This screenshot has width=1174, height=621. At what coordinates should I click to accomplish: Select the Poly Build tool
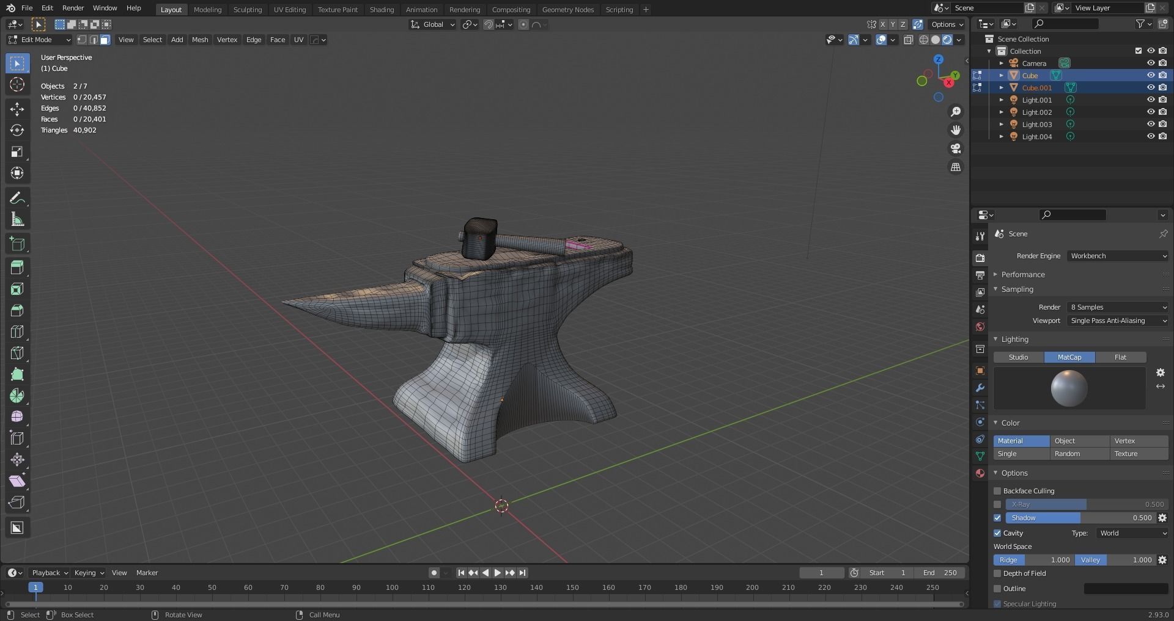point(17,374)
